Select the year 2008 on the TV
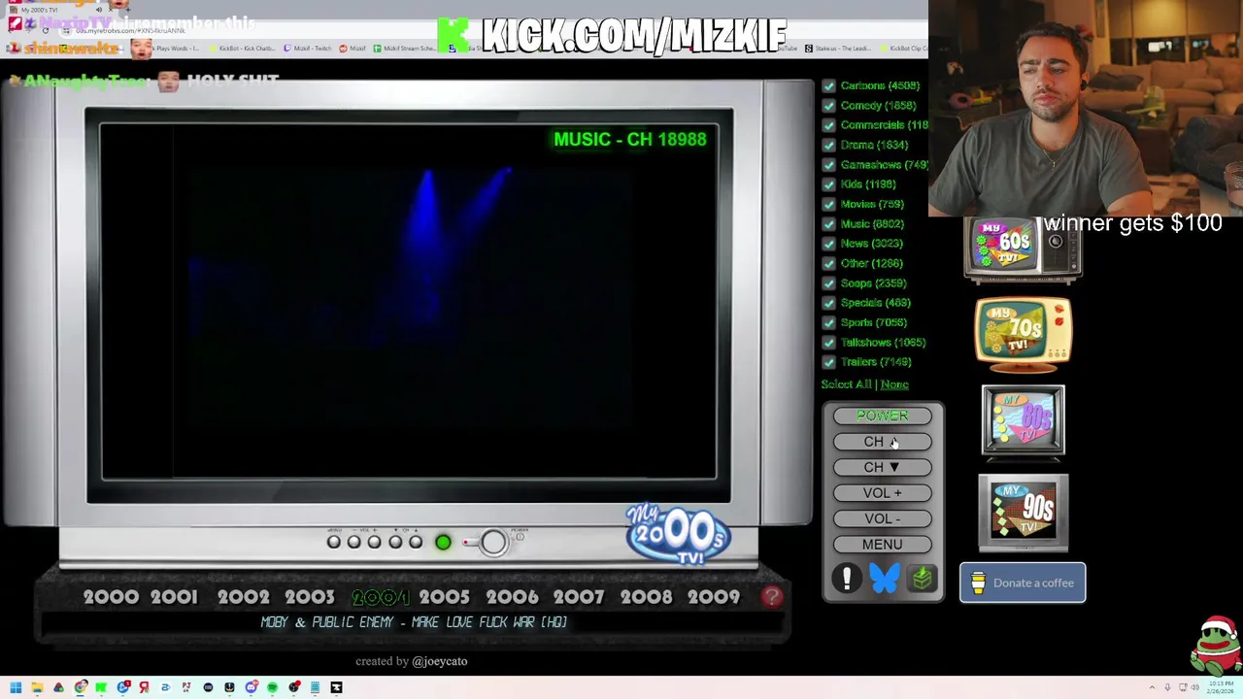The width and height of the screenshot is (1243, 699). coord(646,597)
